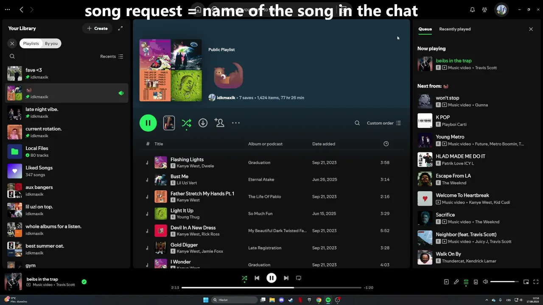Select the Light It Up track row
Screen dimensions: 543x305
coord(271,213)
